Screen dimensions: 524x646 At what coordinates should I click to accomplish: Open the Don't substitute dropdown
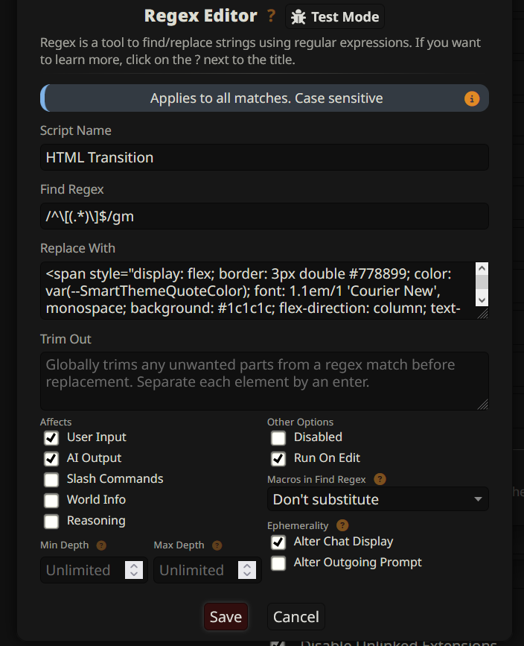click(378, 499)
